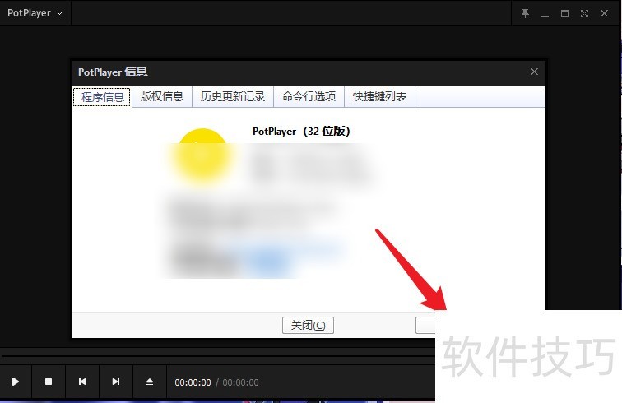Go to the 命令行选项 tab
Image resolution: width=622 pixels, height=403 pixels.
click(x=309, y=96)
